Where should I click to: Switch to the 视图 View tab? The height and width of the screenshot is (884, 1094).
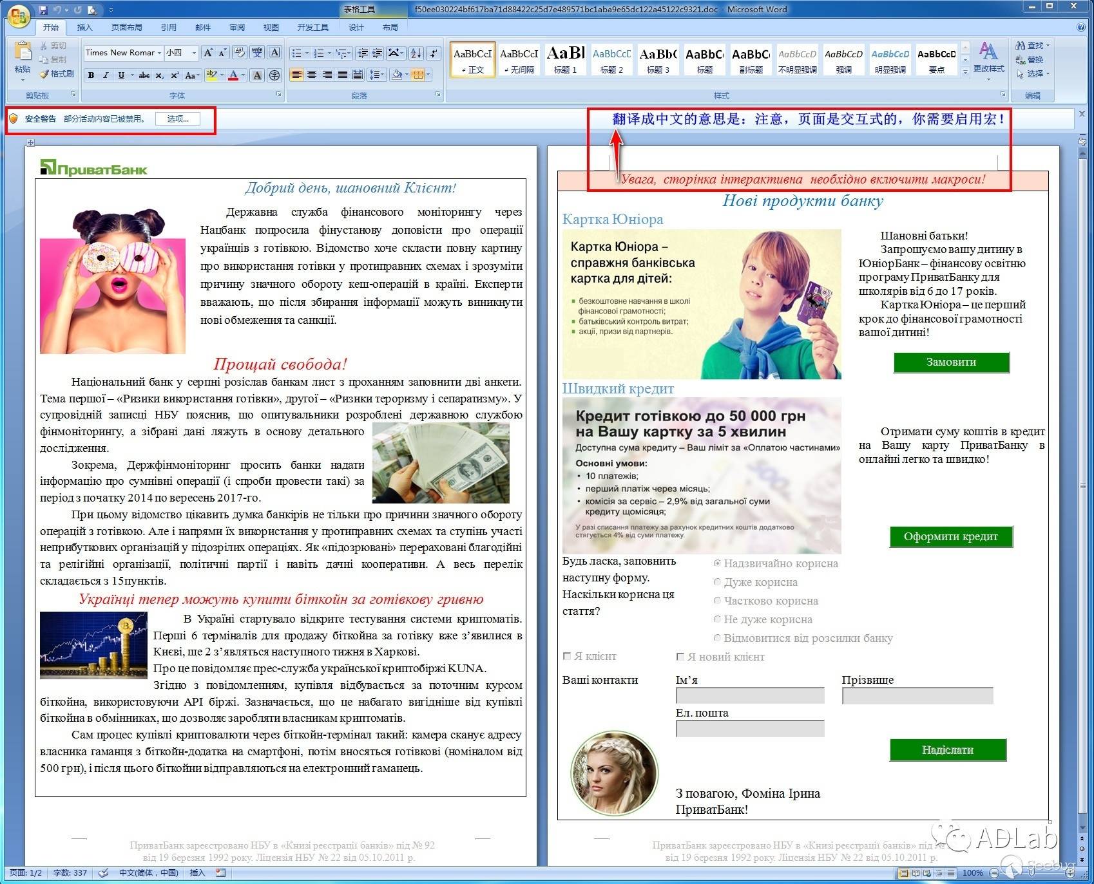point(271,27)
